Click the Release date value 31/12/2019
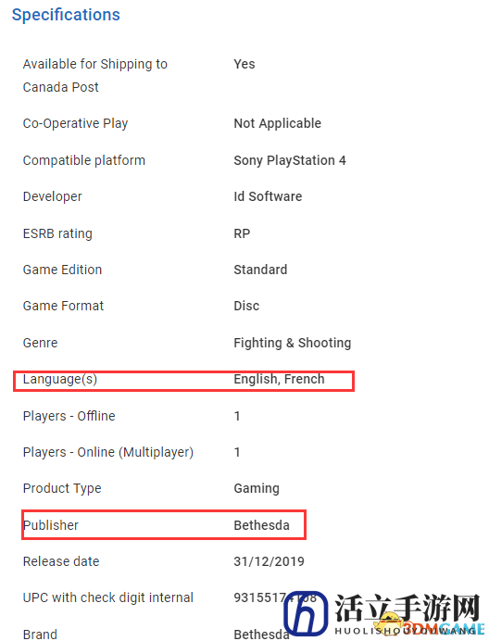 click(269, 561)
